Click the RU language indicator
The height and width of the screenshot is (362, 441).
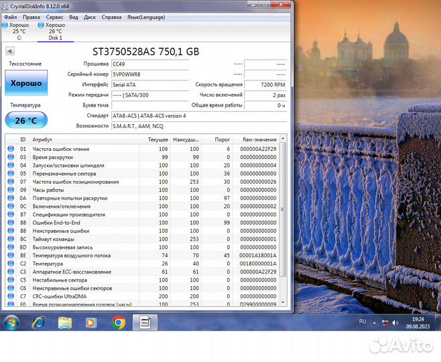pyautogui.click(x=363, y=322)
